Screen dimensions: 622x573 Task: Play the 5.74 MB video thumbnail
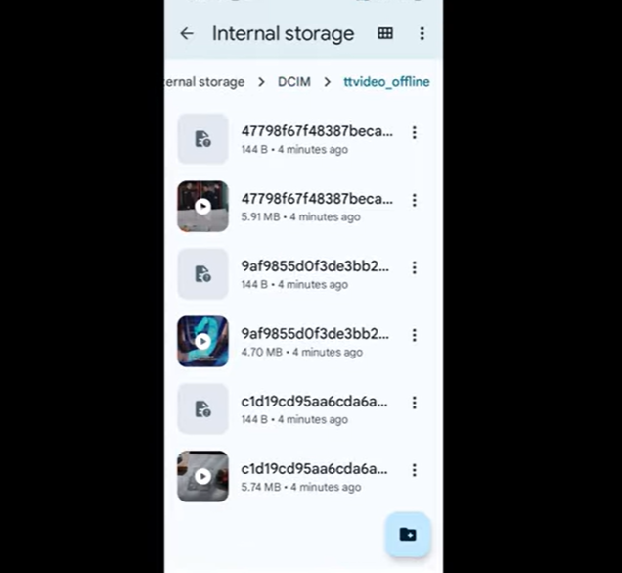tap(202, 476)
